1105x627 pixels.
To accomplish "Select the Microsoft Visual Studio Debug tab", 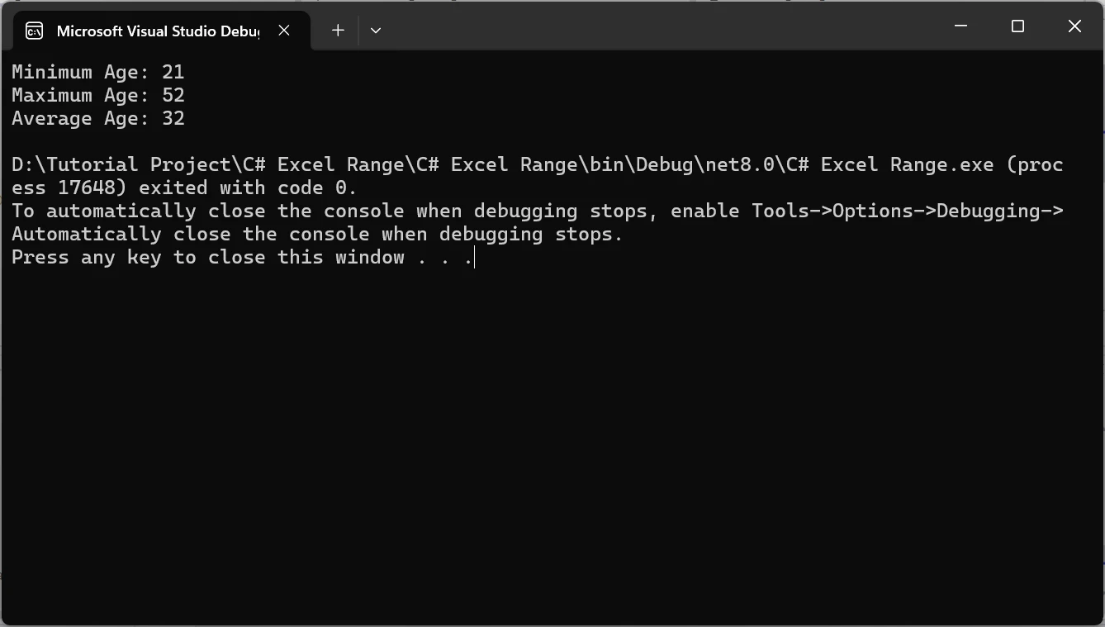I will pos(157,31).
